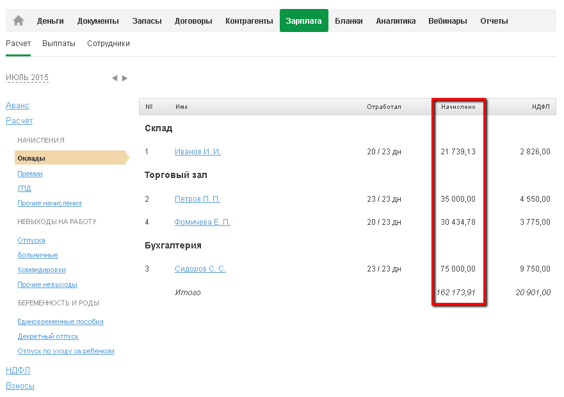The height and width of the screenshot is (397, 564).
Task: Open the НДФЛ sidebar link
Action: point(18,370)
